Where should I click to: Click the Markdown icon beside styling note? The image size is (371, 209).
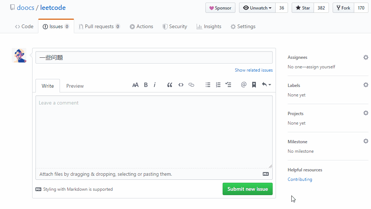[38, 189]
